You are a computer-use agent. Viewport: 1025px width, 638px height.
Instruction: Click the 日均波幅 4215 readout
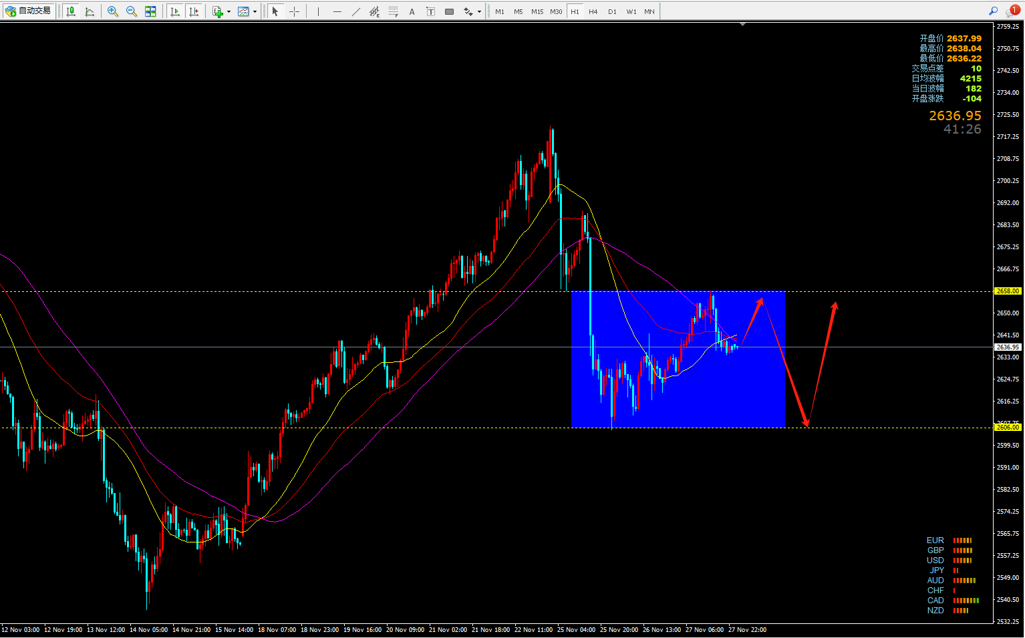(947, 79)
